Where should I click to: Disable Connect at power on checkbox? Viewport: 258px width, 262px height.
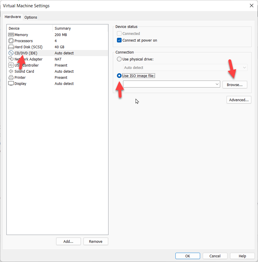click(x=119, y=40)
